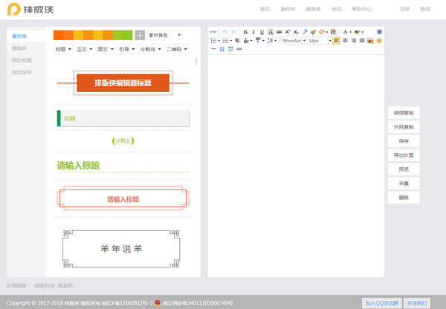
Task: Click the format painter brush icon
Action: click(x=313, y=32)
